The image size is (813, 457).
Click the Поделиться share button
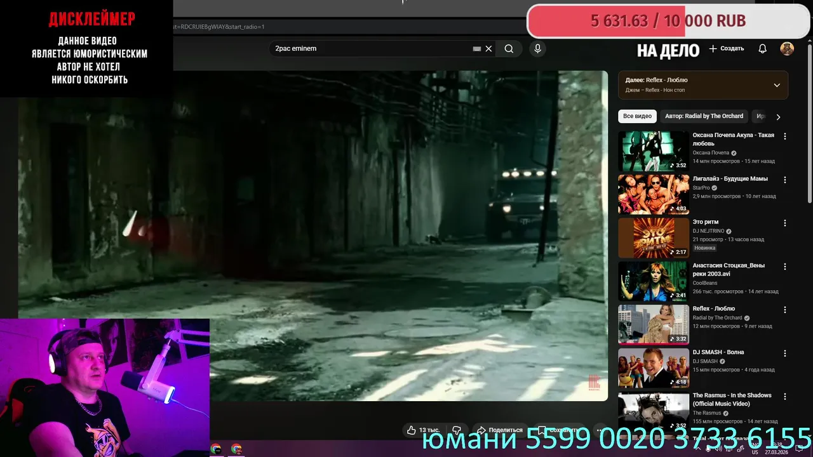[500, 430]
